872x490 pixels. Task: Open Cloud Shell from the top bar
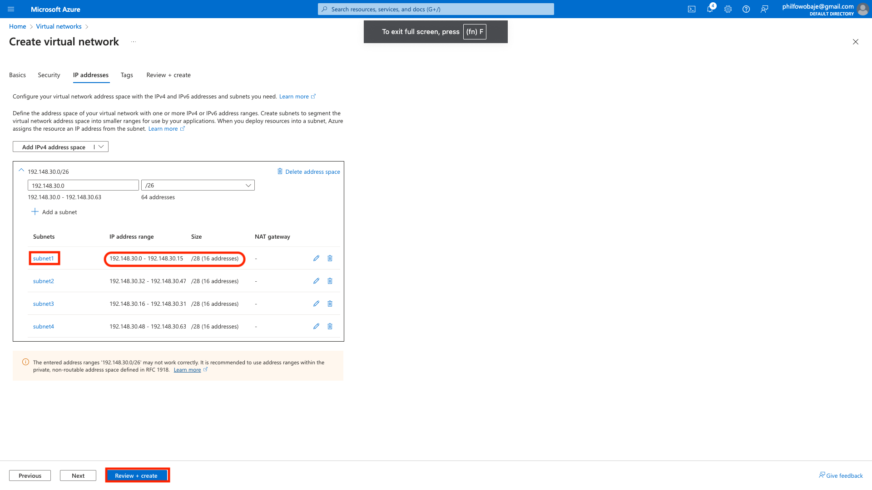692,9
